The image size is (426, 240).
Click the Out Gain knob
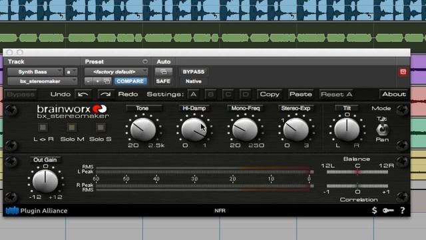pyautogui.click(x=45, y=181)
